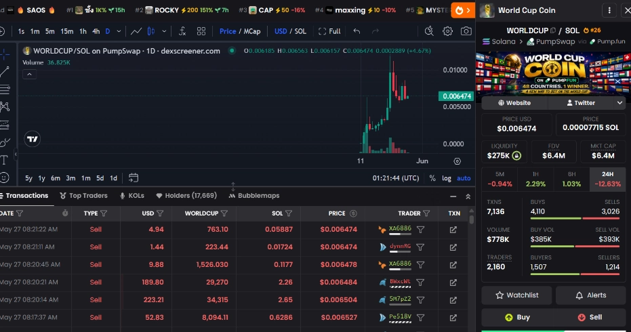The image size is (631, 332).
Task: Open the trending fire button
Action: click(462, 10)
